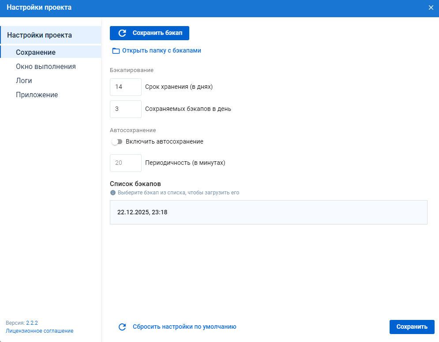Open the Сохранение settings section
439x342 pixels.
tap(36, 52)
